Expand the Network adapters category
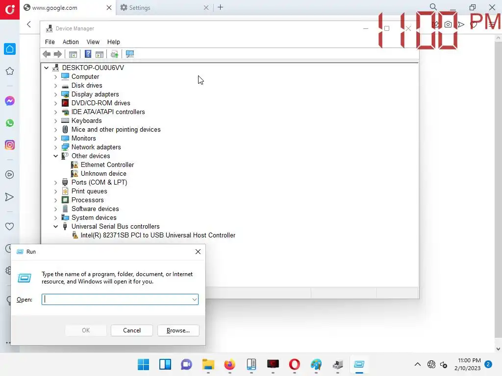 click(x=56, y=147)
